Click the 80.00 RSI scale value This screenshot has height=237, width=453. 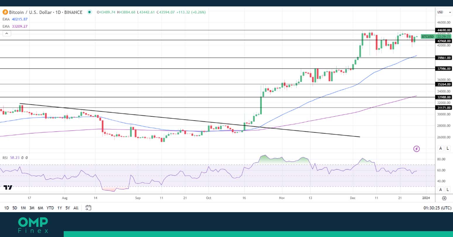(x=441, y=159)
